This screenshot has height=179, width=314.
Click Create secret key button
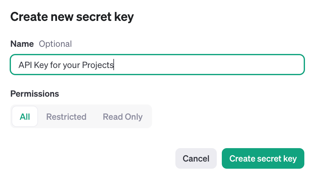pyautogui.click(x=263, y=158)
